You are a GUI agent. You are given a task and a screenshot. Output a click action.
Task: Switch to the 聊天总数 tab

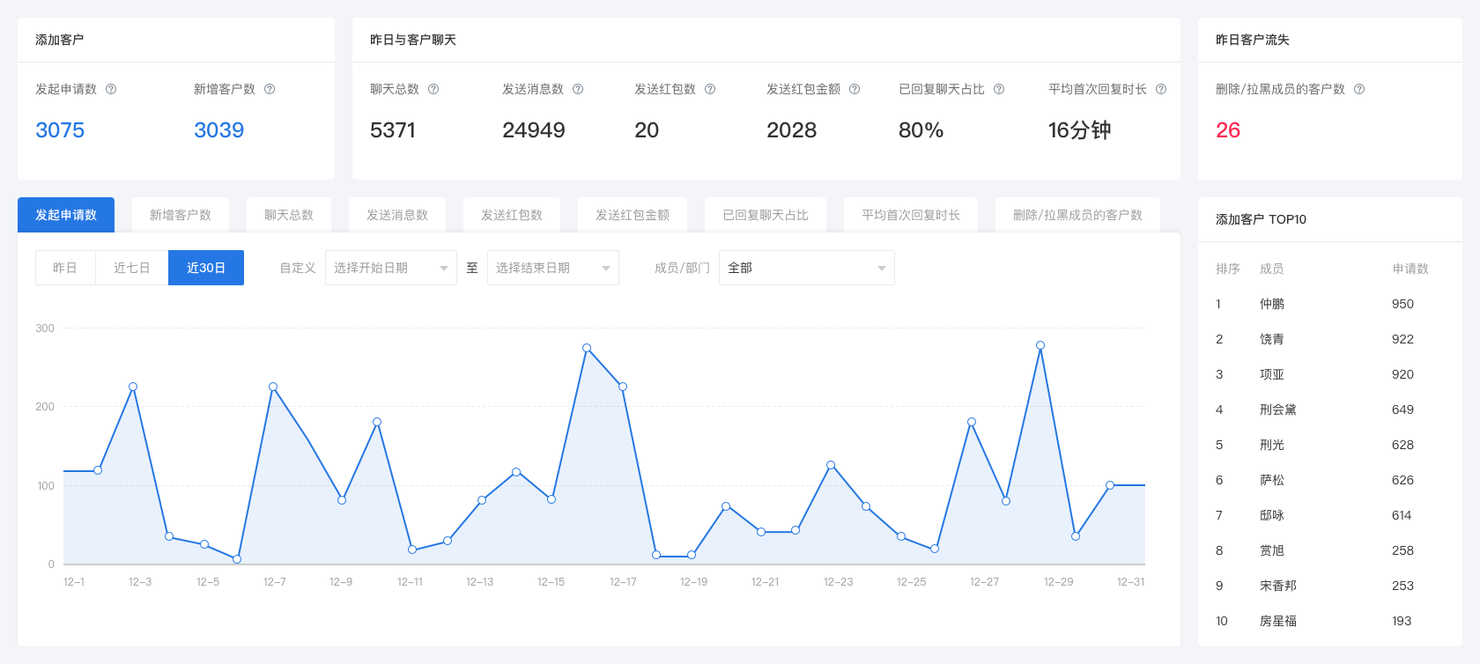click(x=289, y=215)
